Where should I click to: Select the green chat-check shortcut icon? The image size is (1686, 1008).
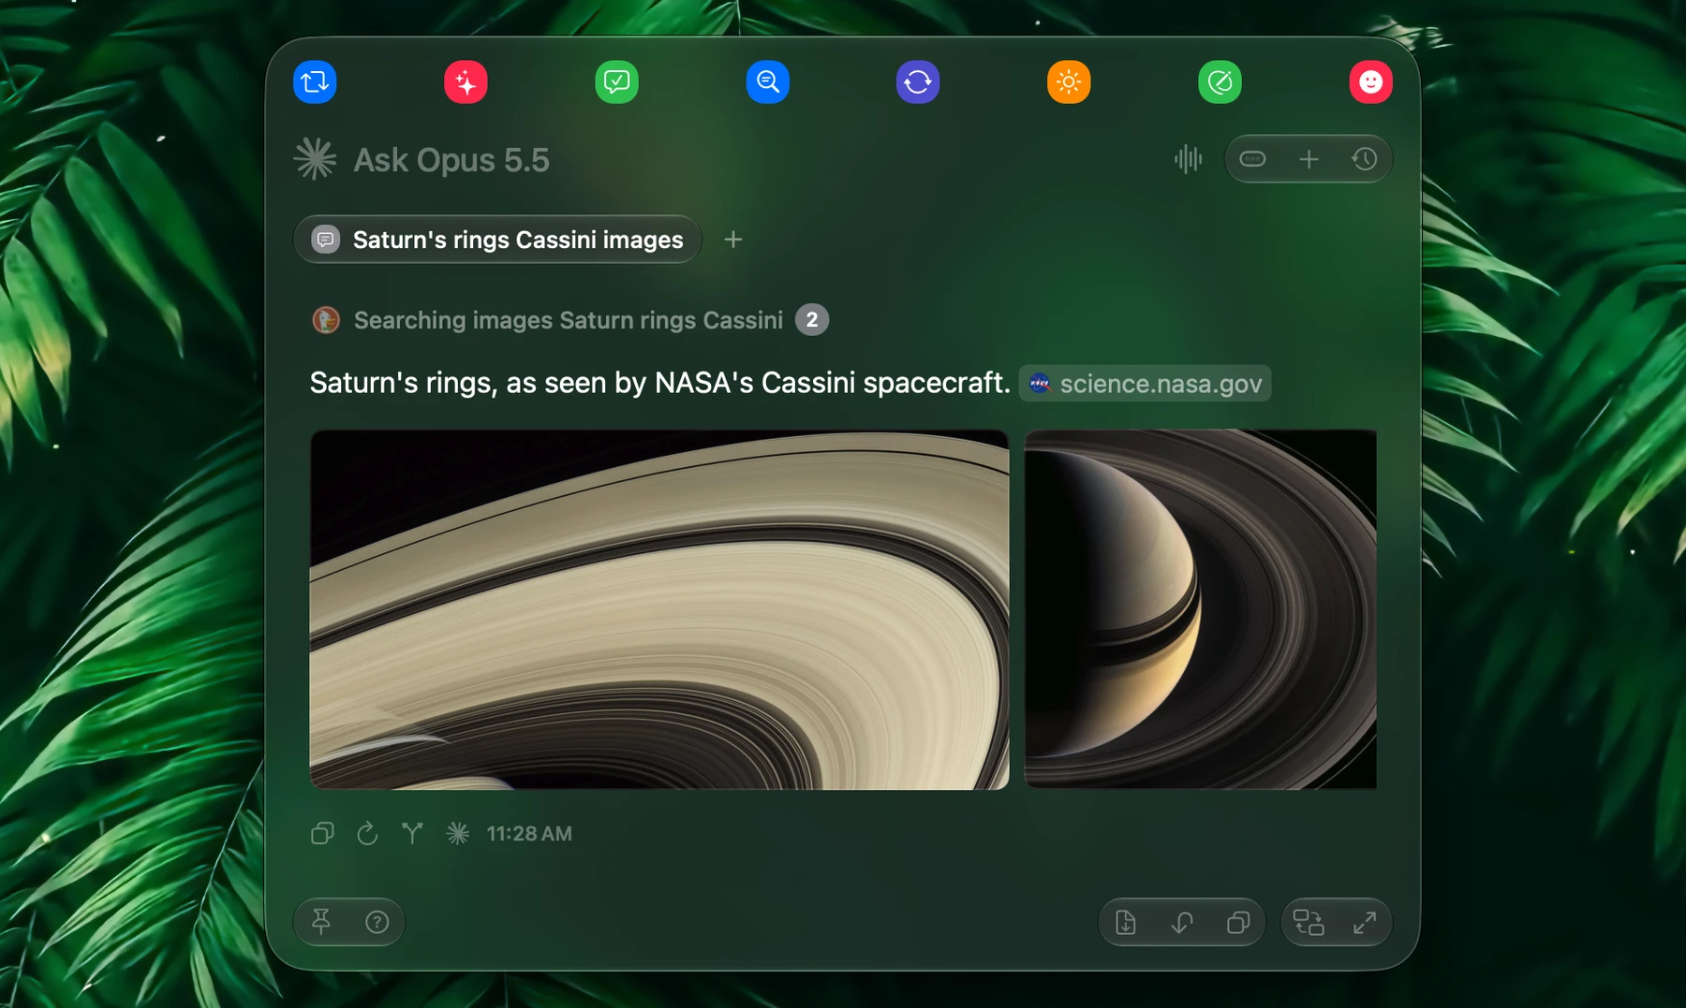(616, 82)
